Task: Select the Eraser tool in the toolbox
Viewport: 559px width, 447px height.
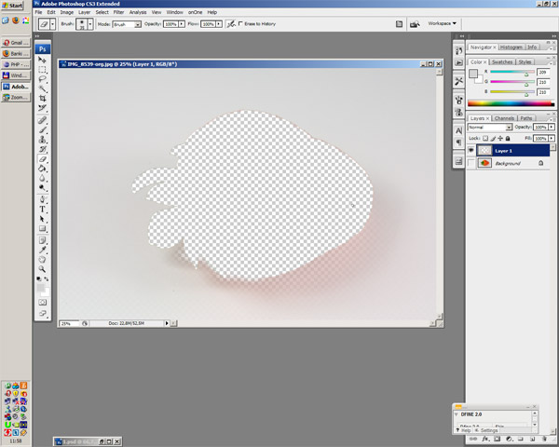Action: point(43,159)
